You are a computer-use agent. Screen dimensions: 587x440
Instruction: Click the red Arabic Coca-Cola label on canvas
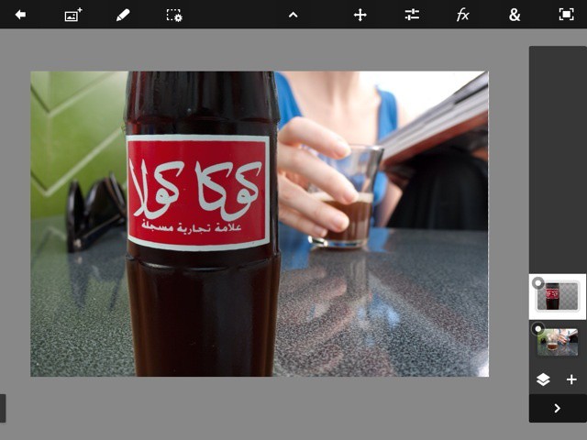(x=198, y=192)
